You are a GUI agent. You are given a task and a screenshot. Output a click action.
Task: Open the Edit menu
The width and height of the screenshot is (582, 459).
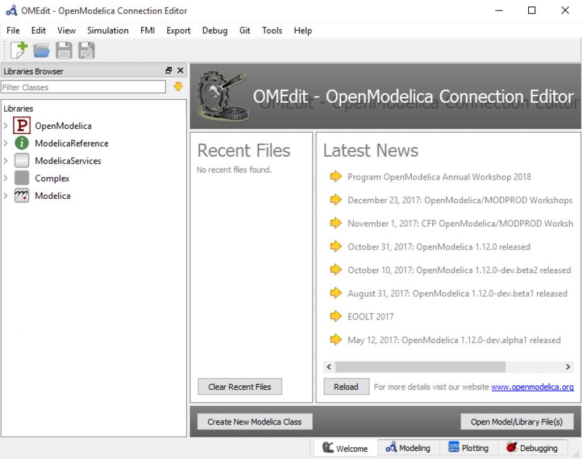coord(38,30)
